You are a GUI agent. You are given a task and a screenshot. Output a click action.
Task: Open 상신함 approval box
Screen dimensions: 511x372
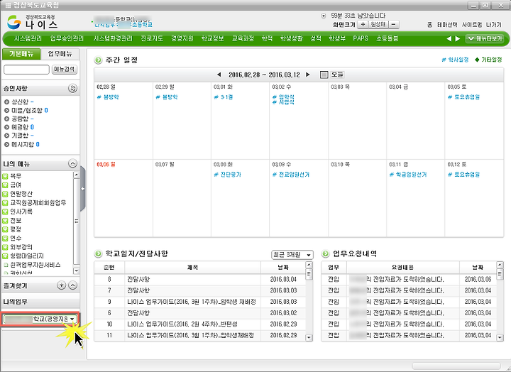(x=20, y=102)
